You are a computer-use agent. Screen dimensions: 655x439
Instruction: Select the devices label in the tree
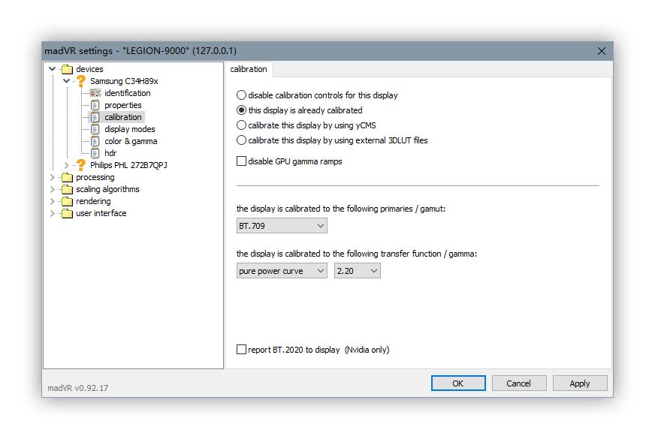point(89,69)
